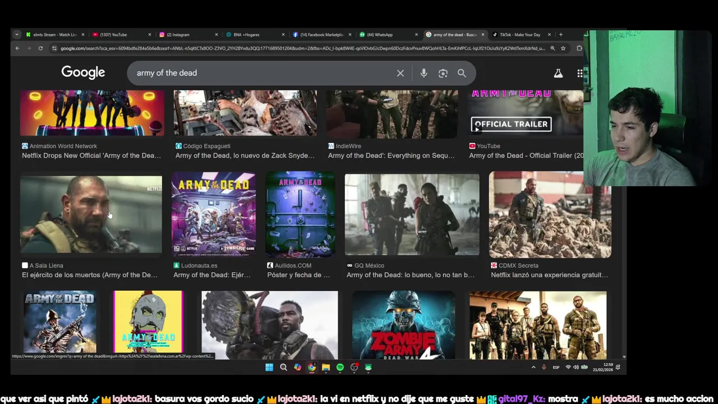
Task: Open a new browser tab
Action: [x=560, y=34]
